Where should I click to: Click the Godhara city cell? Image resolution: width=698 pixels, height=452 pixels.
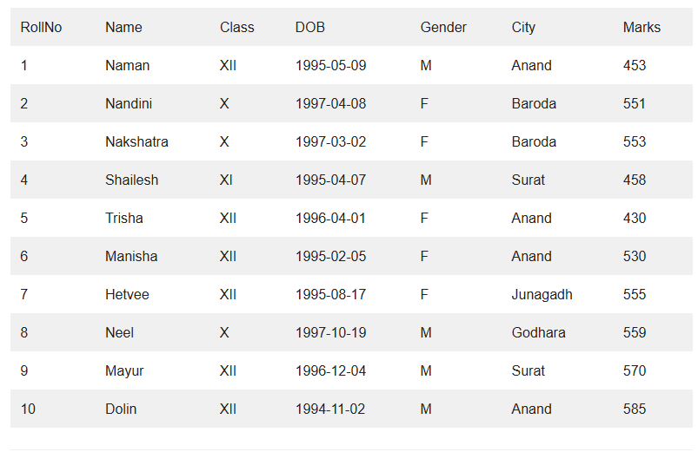coord(538,332)
